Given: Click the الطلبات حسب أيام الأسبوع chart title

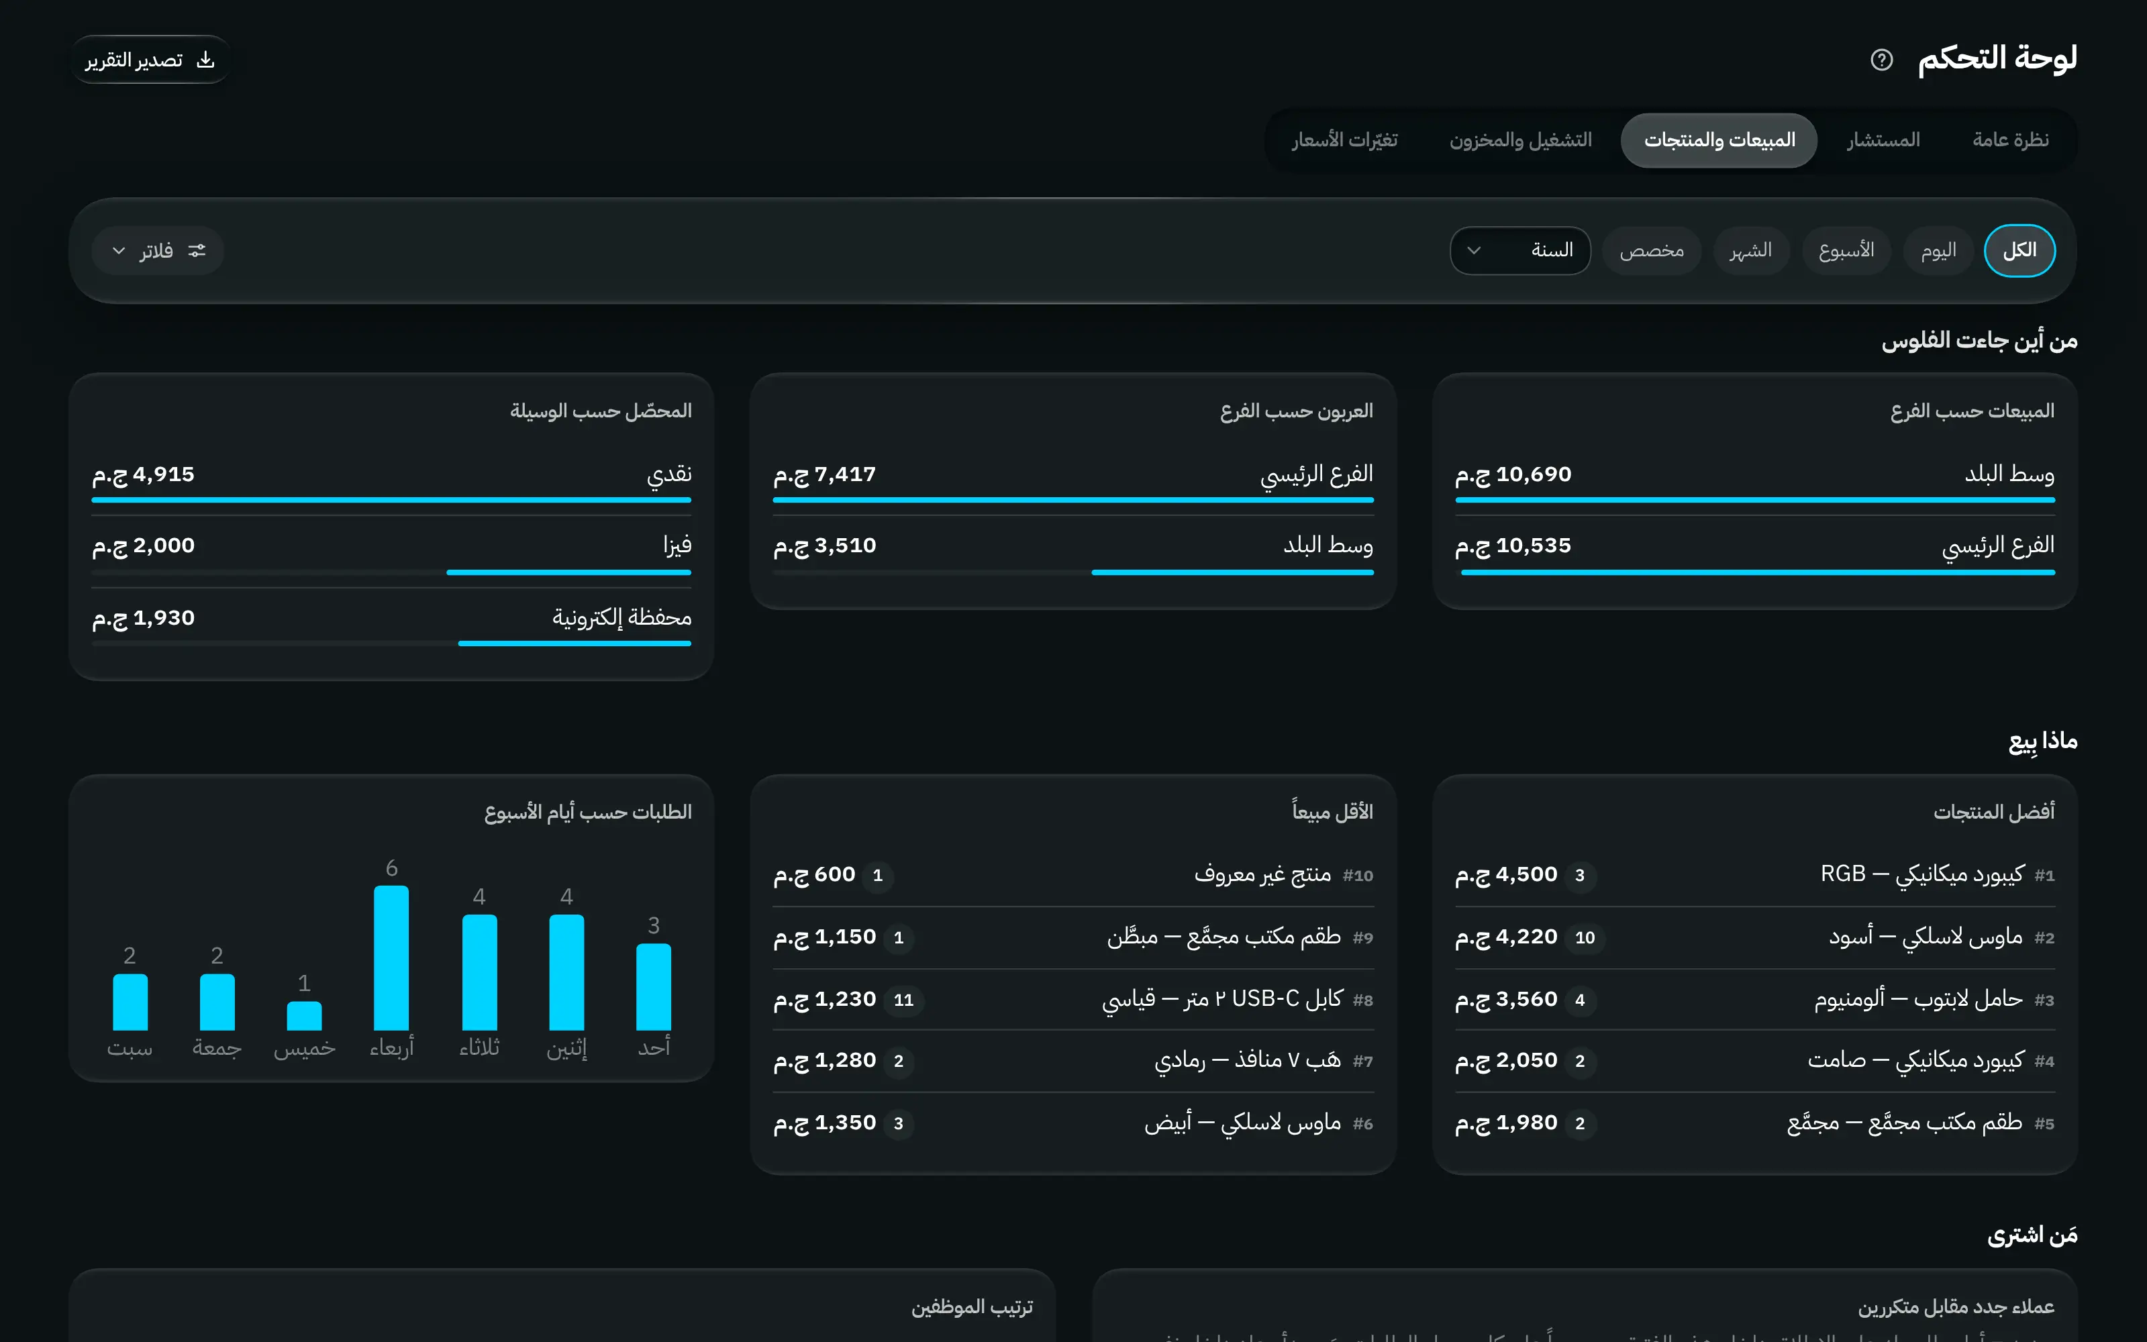Looking at the screenshot, I should 587,812.
